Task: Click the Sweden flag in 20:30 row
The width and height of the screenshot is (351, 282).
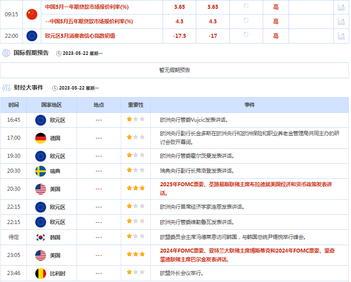Action: click(40, 170)
